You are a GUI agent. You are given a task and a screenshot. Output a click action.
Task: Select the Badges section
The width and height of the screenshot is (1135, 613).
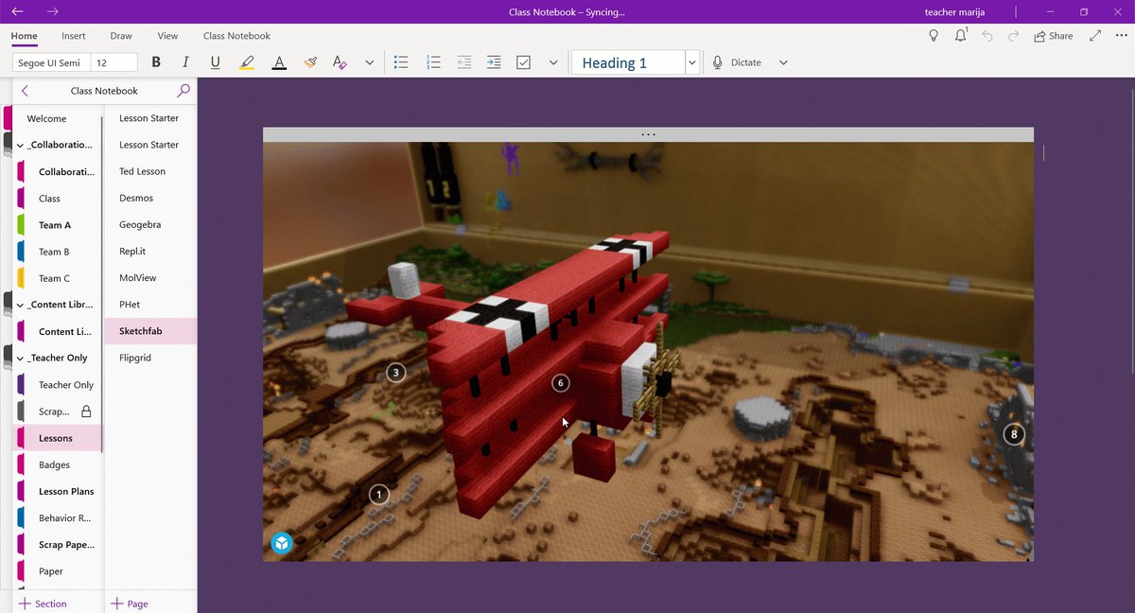click(54, 464)
